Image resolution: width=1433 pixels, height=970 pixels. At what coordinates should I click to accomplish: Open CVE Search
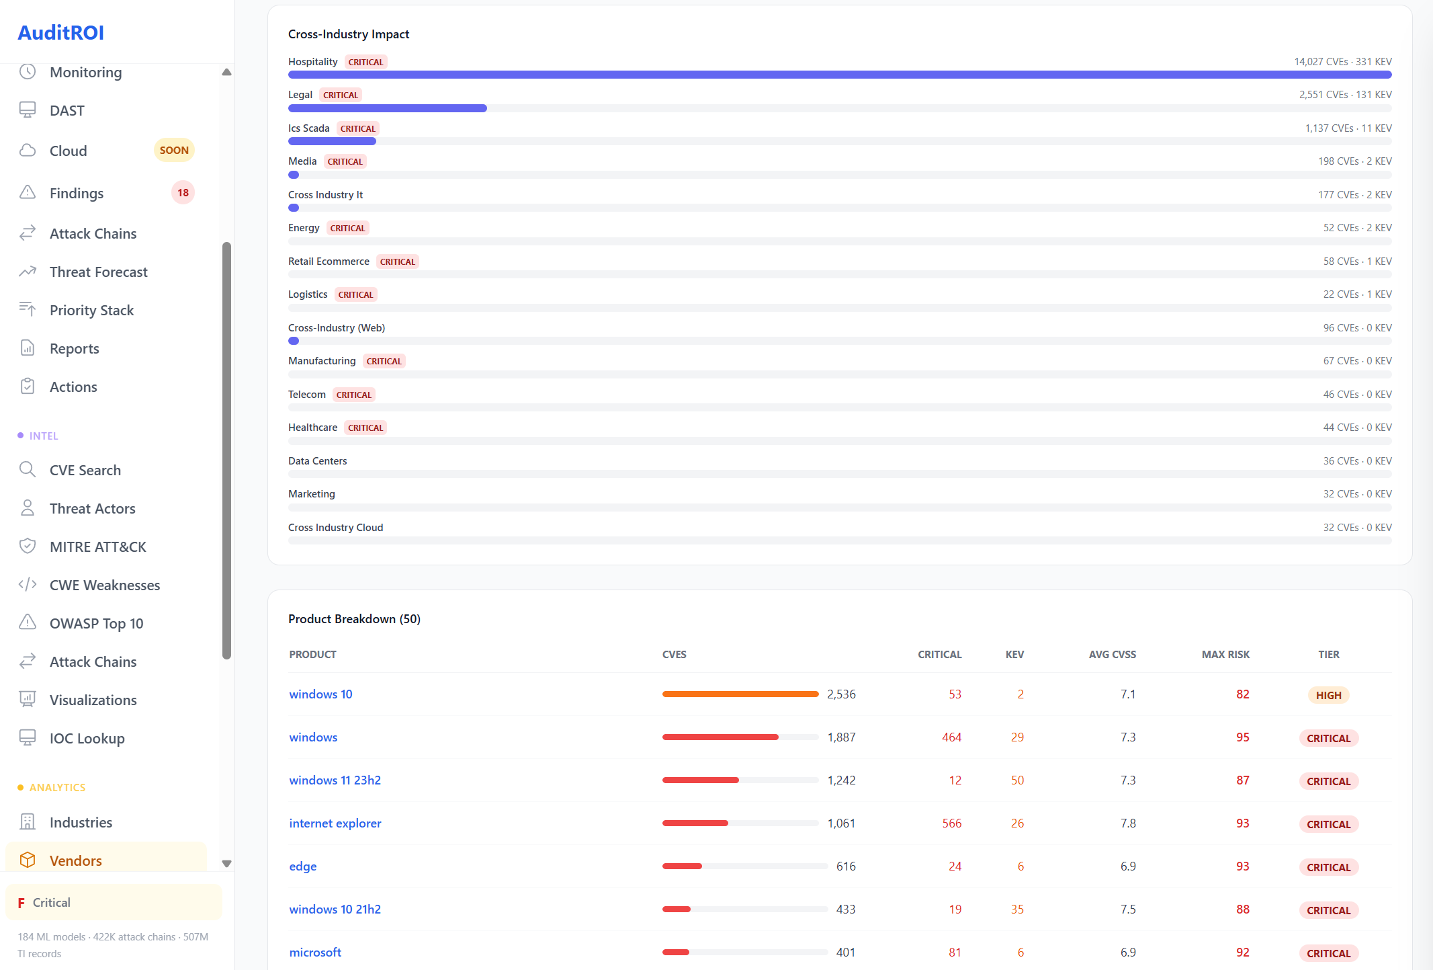pos(106,470)
